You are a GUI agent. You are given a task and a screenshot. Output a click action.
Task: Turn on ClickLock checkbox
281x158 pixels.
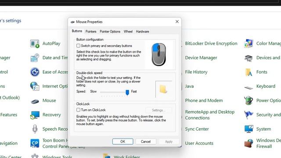pos(78,110)
